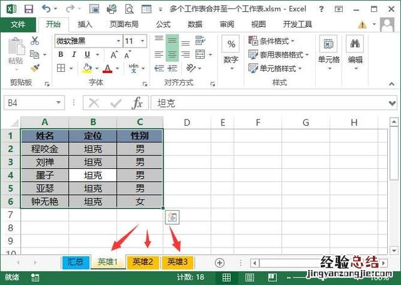This screenshot has width=401, height=285.
Task: Expand the font name 微软雅黑 dropdown
Action: point(118,41)
